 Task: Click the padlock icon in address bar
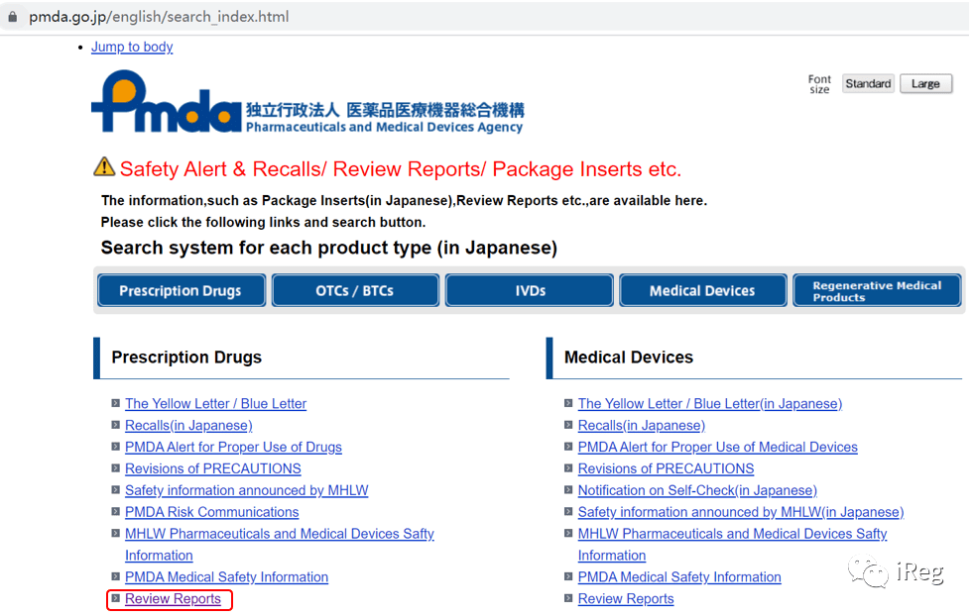click(13, 17)
